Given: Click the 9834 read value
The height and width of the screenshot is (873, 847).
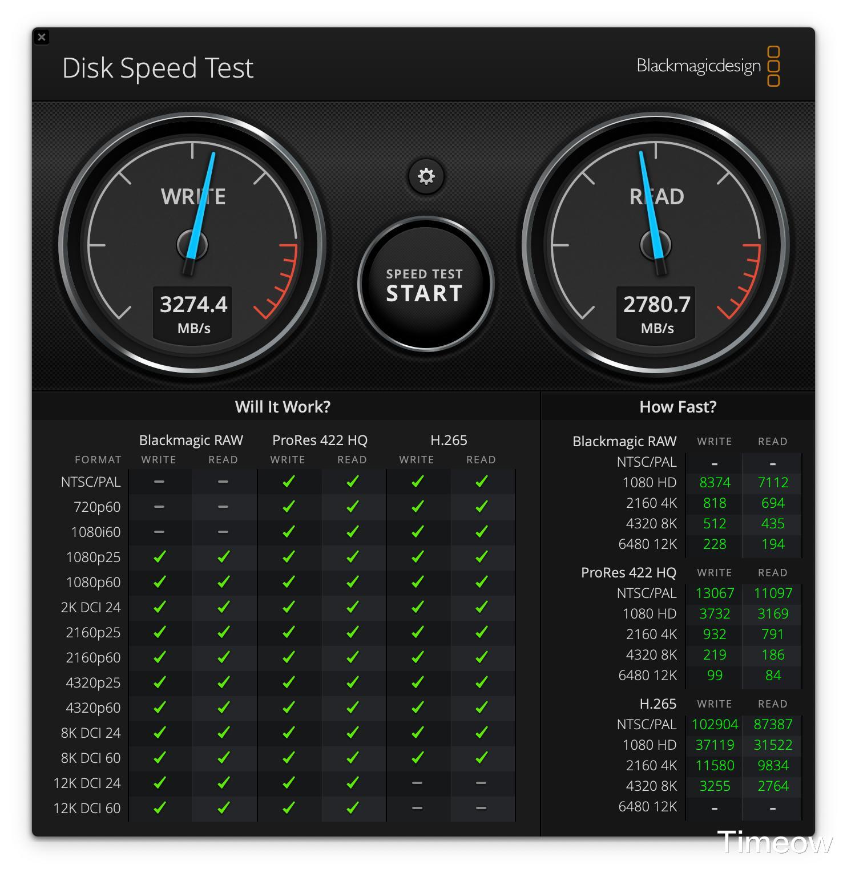Looking at the screenshot, I should [773, 766].
